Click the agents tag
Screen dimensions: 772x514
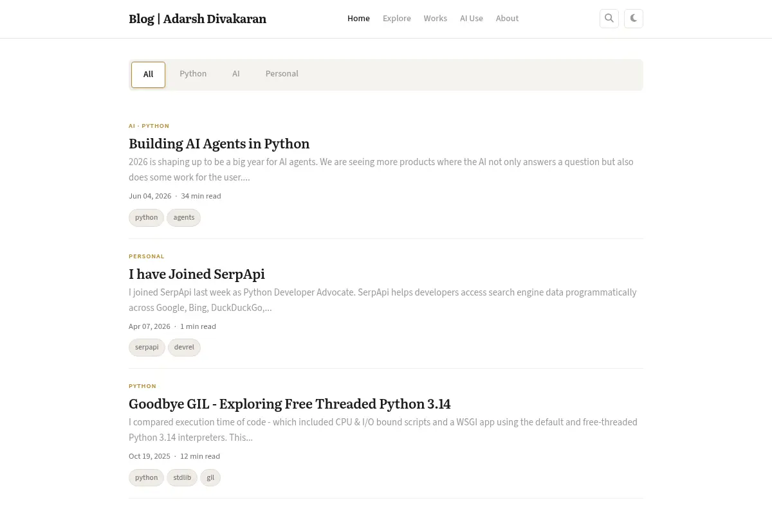184,218
